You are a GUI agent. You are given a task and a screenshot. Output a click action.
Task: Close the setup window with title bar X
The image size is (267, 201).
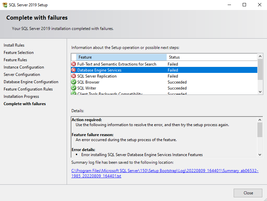[x=259, y=5]
